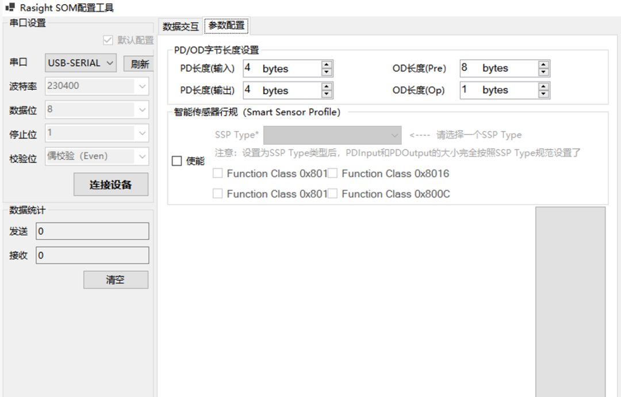This screenshot has height=397, width=621.
Task: Check the Function Class 0x8016 box
Action: [x=332, y=174]
